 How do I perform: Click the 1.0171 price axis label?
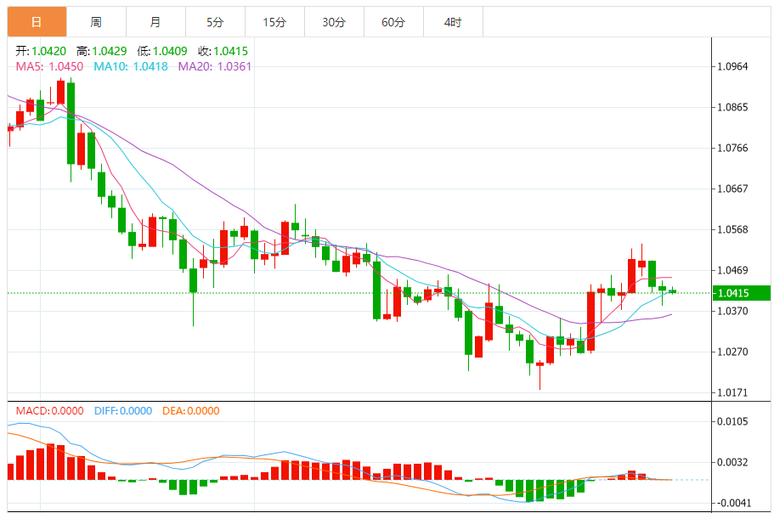[732, 392]
